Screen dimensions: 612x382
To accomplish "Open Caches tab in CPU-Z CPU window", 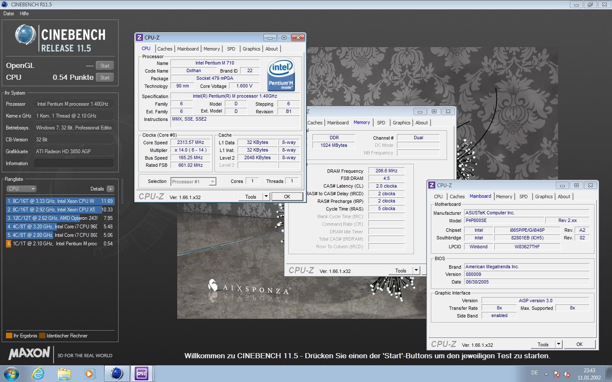I will click(165, 49).
